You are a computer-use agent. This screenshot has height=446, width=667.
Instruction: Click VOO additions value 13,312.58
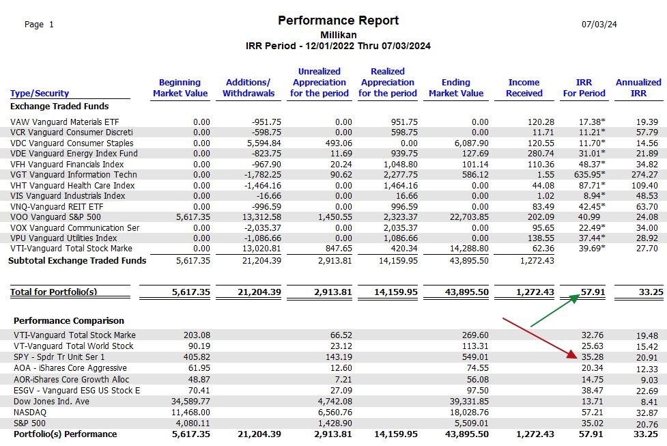point(261,217)
